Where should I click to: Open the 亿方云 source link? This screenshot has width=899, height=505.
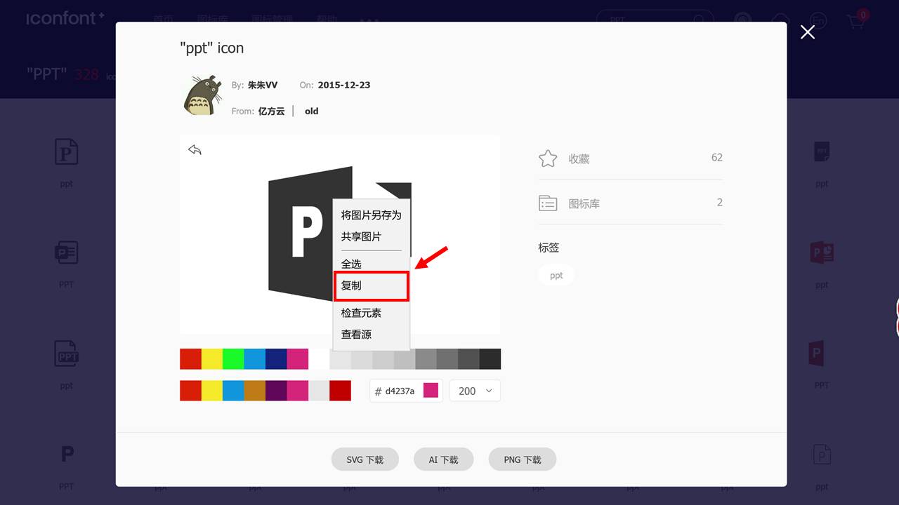[x=271, y=111]
